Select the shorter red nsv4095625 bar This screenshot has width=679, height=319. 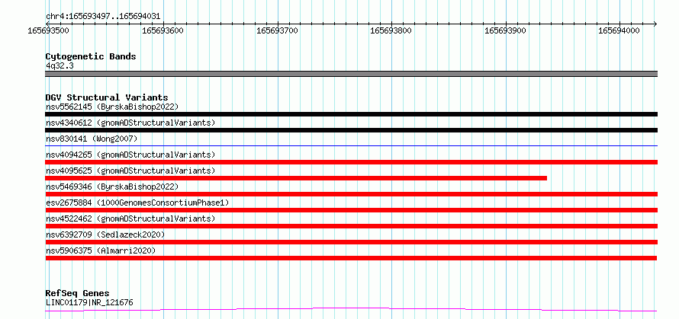[x=296, y=178]
